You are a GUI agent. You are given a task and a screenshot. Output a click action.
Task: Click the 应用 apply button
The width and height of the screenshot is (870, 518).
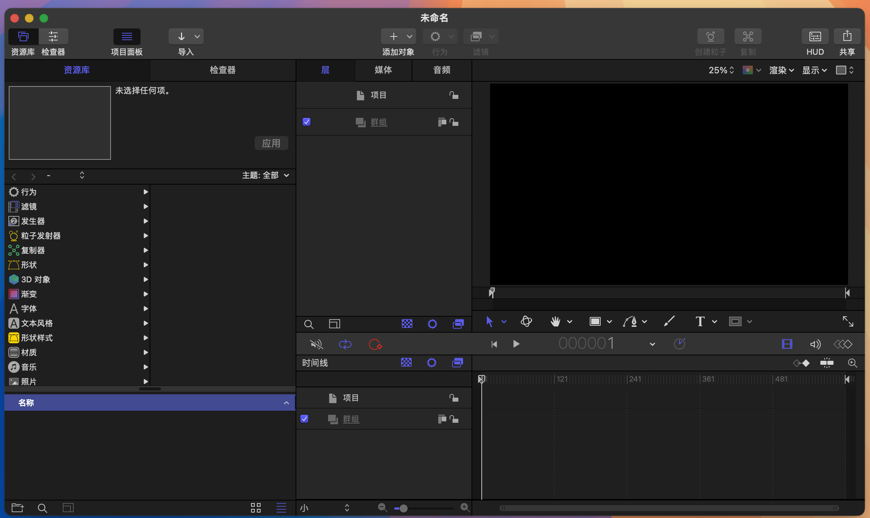pos(271,143)
